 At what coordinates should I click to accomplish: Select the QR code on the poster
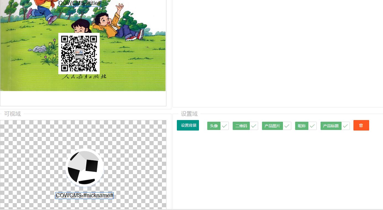coord(79,54)
